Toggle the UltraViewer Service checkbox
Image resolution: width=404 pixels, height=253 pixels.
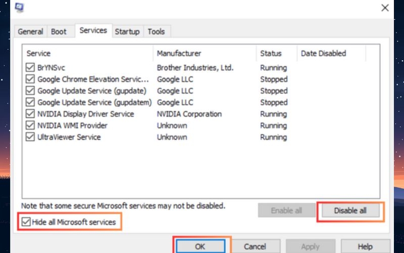coord(30,137)
